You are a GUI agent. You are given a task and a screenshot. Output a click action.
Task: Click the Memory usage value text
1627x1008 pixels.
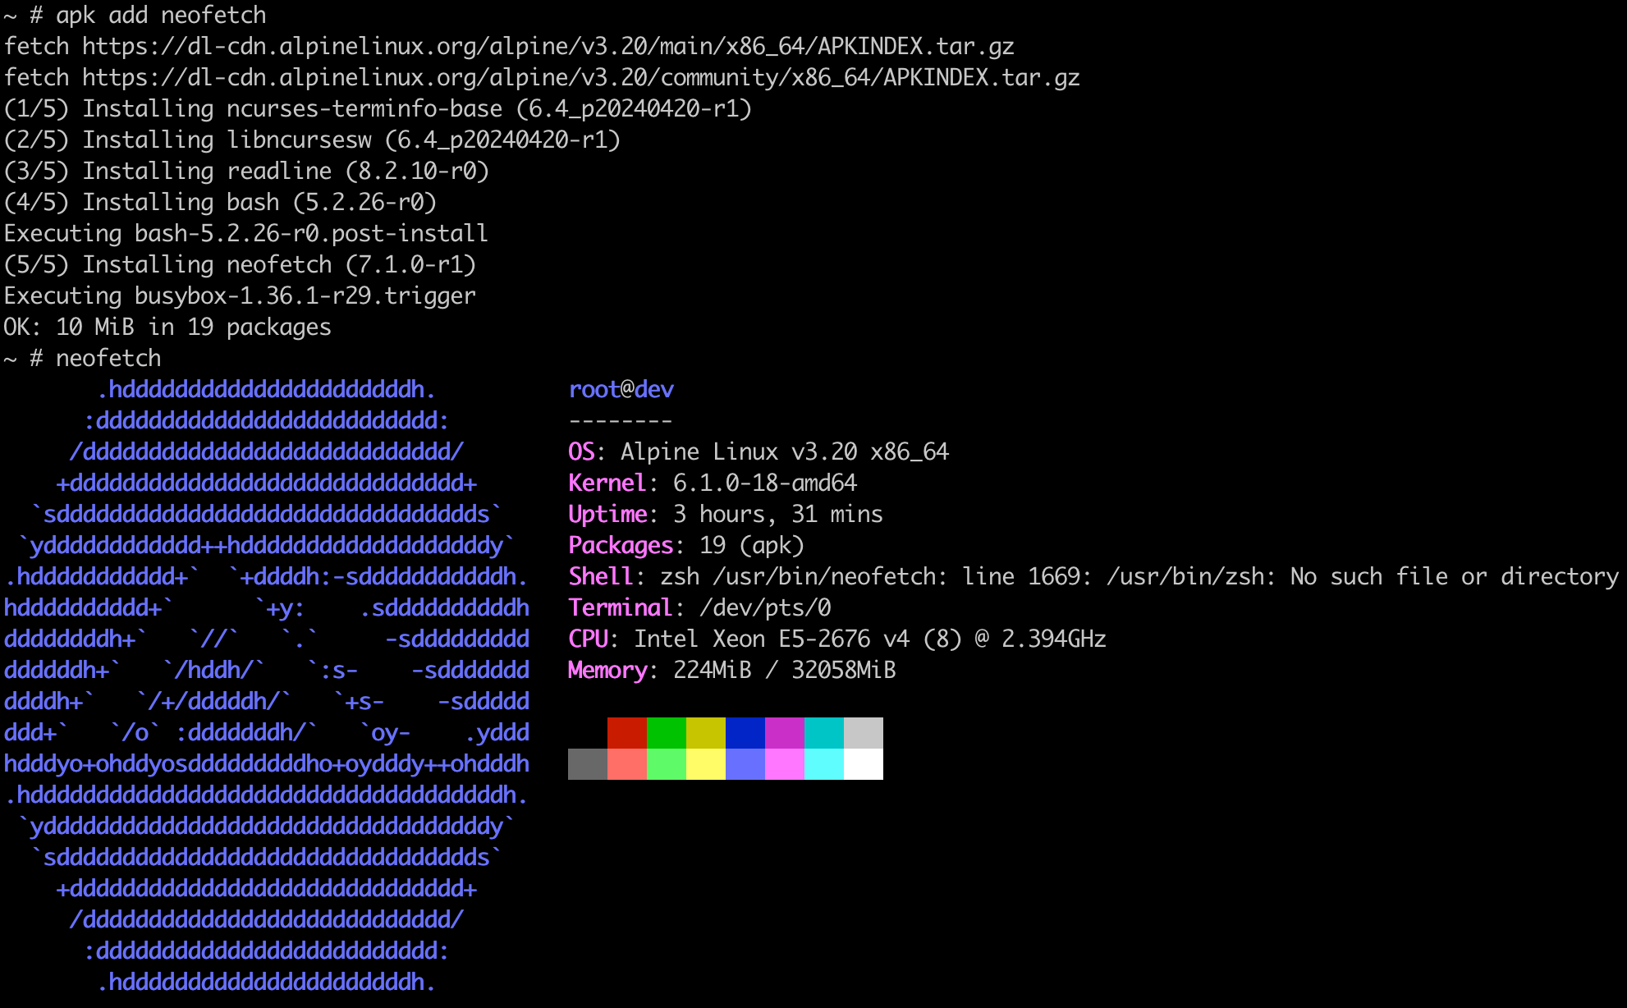784,670
